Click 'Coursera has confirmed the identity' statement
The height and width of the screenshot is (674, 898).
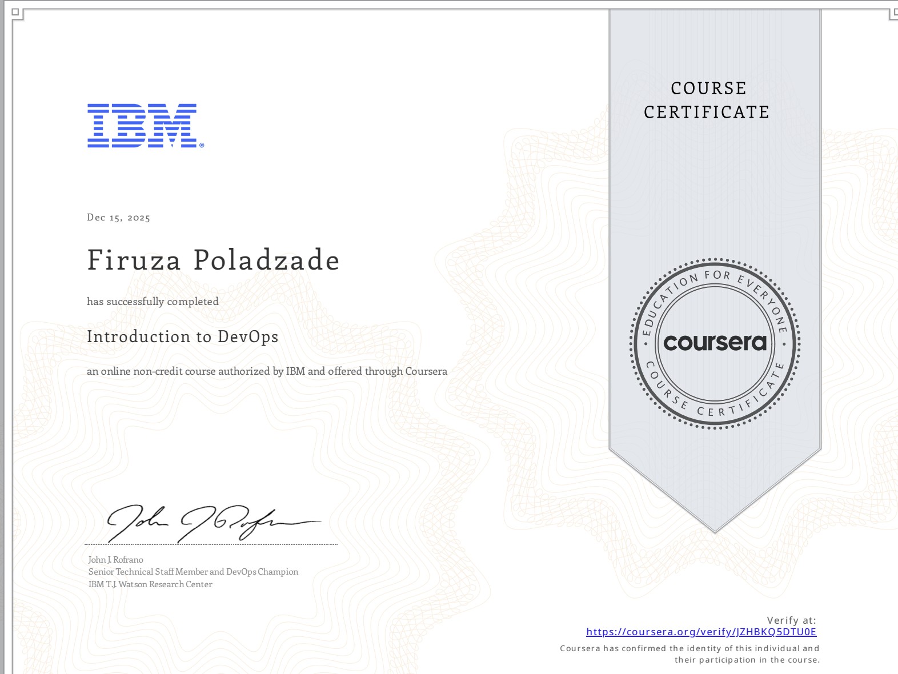pos(689,654)
